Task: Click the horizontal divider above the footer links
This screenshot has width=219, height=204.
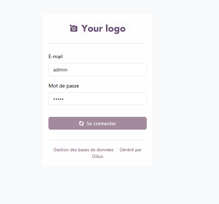Action: [98, 140]
